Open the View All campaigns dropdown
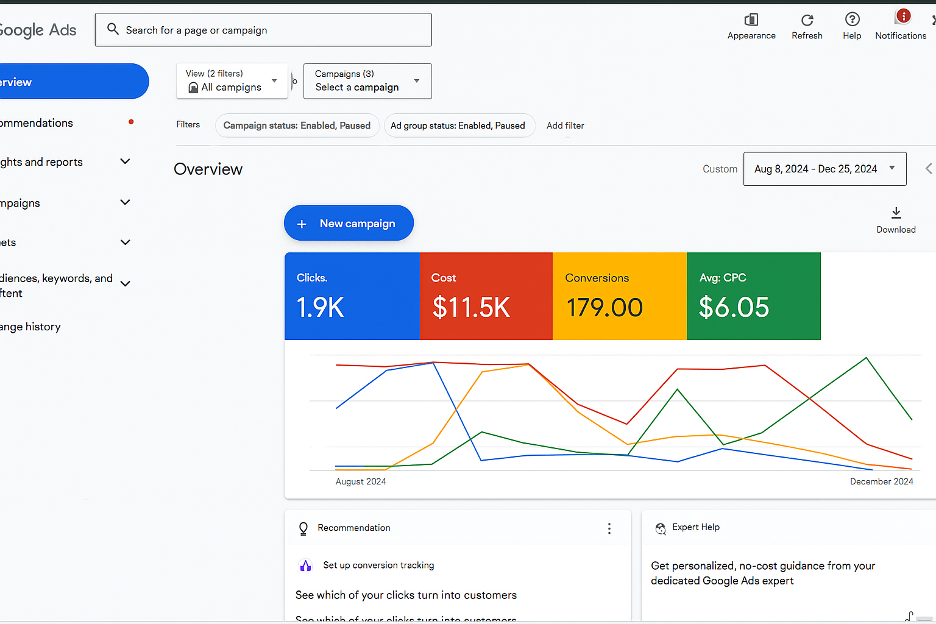This screenshot has width=936, height=624. [x=232, y=81]
